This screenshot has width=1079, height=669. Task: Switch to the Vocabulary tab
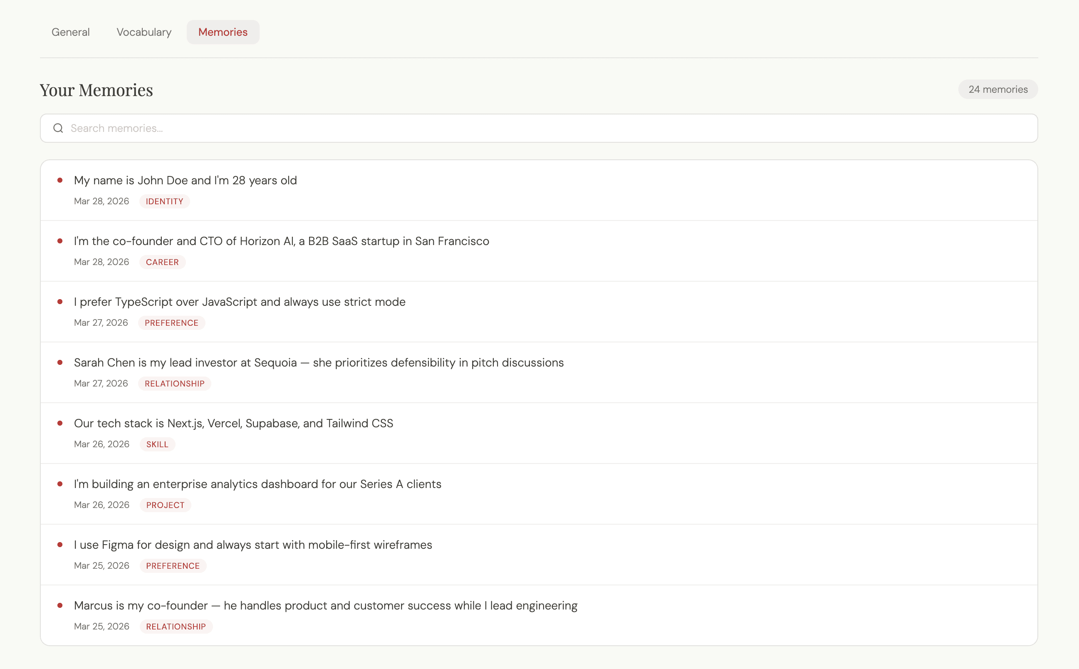(x=144, y=32)
